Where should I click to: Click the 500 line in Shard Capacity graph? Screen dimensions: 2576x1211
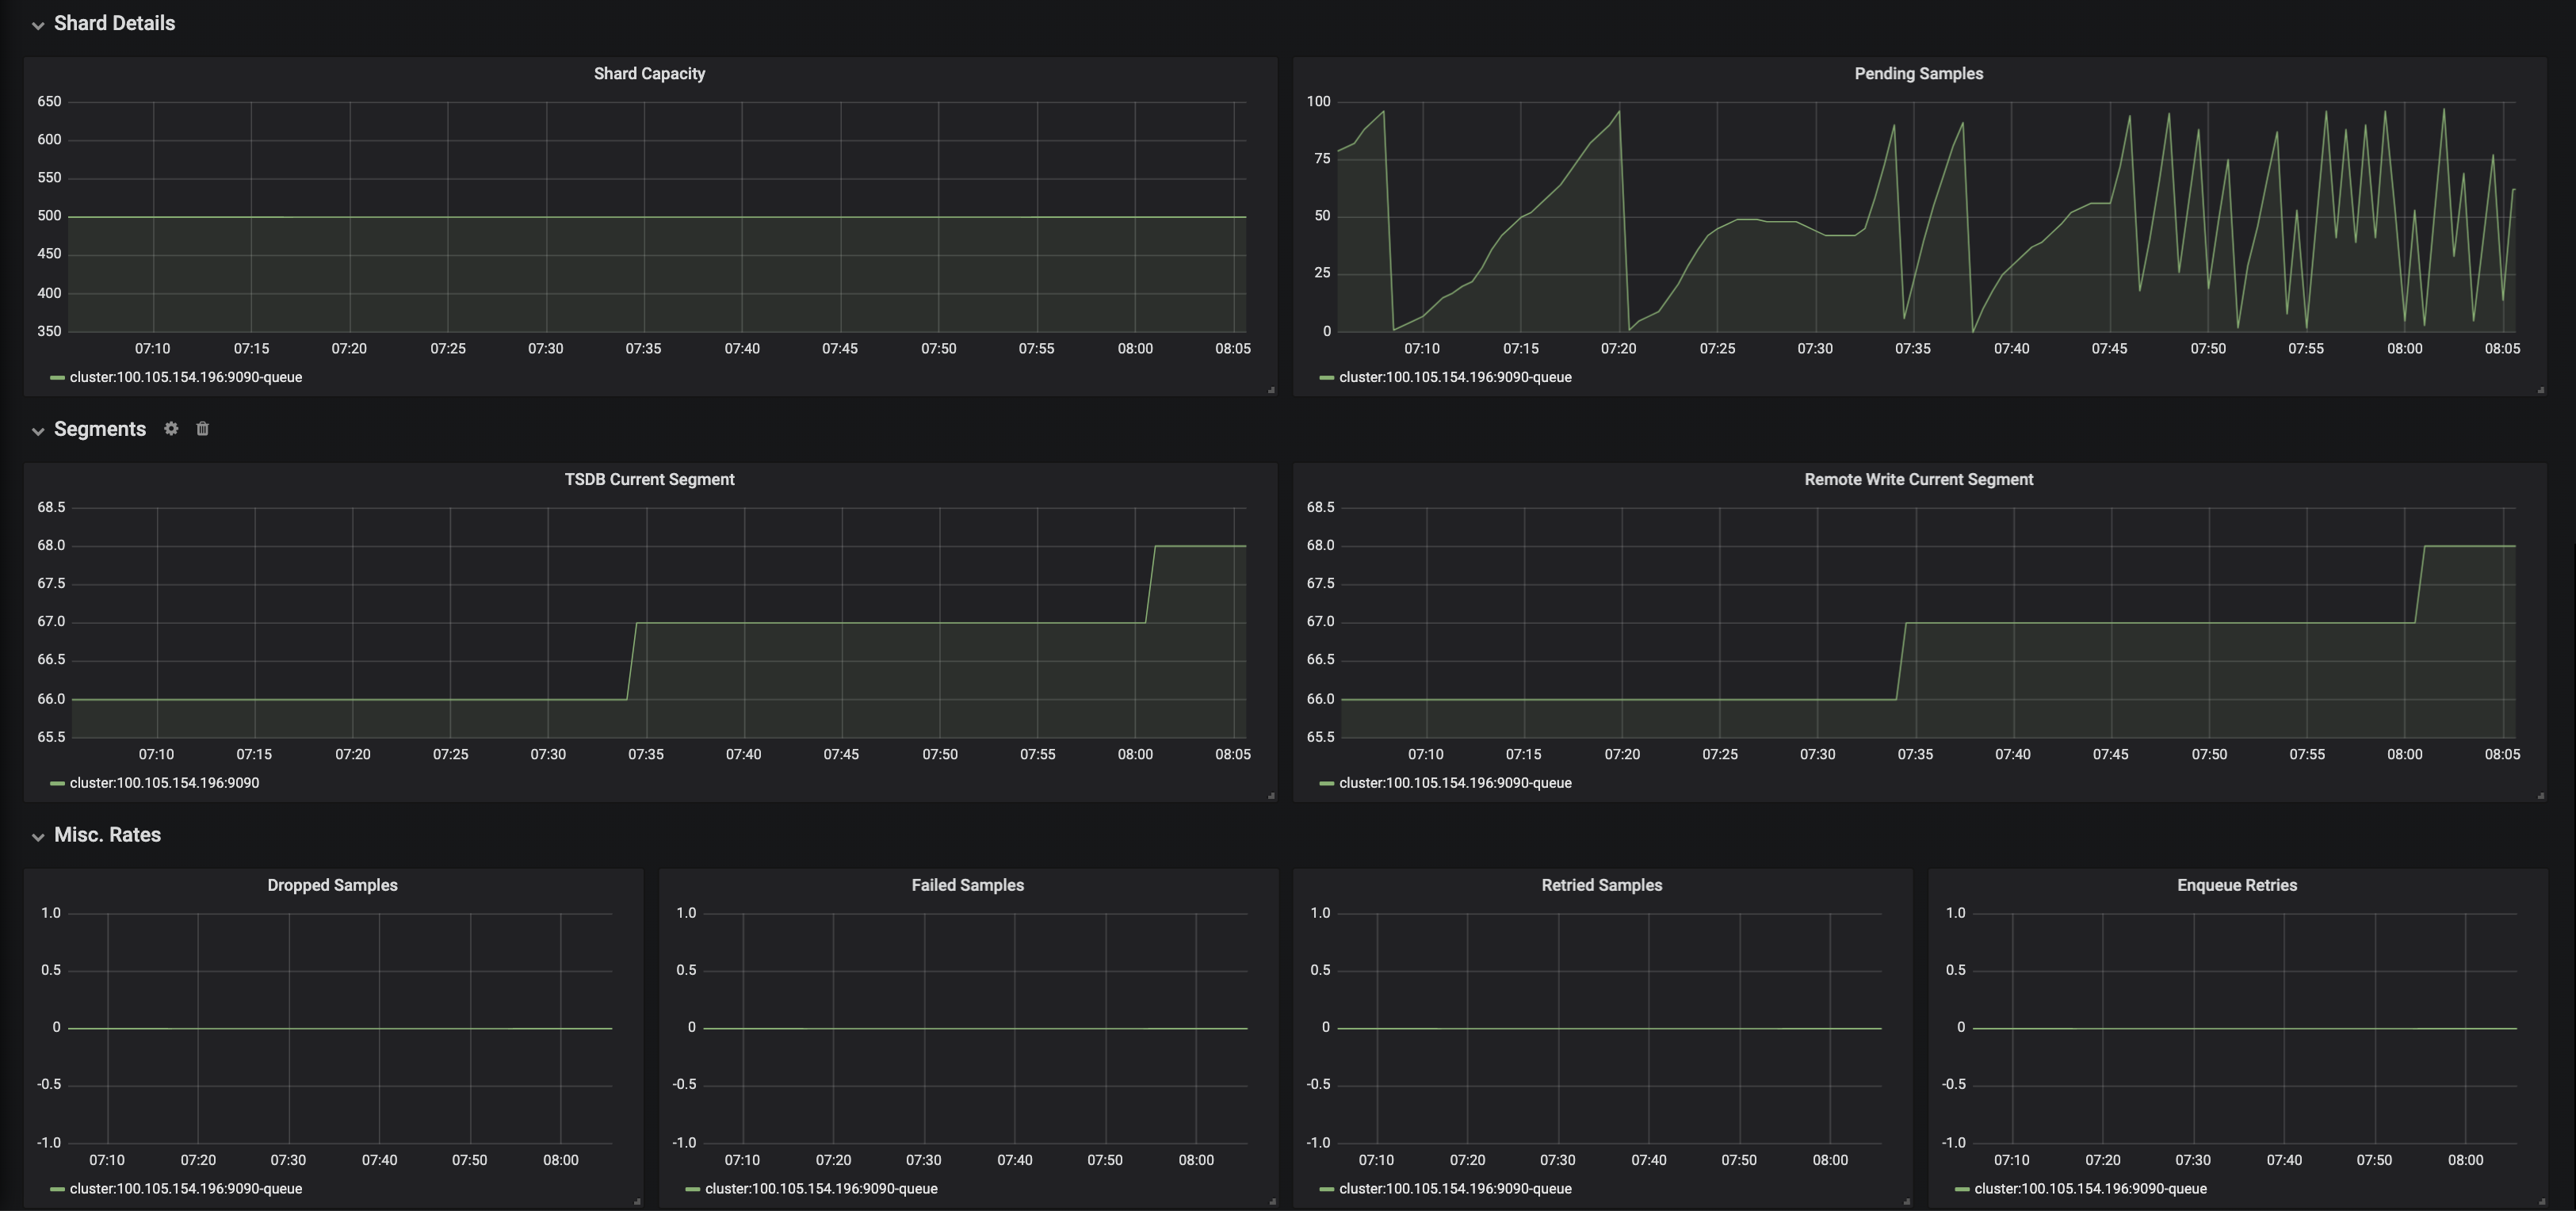pyautogui.click(x=657, y=217)
